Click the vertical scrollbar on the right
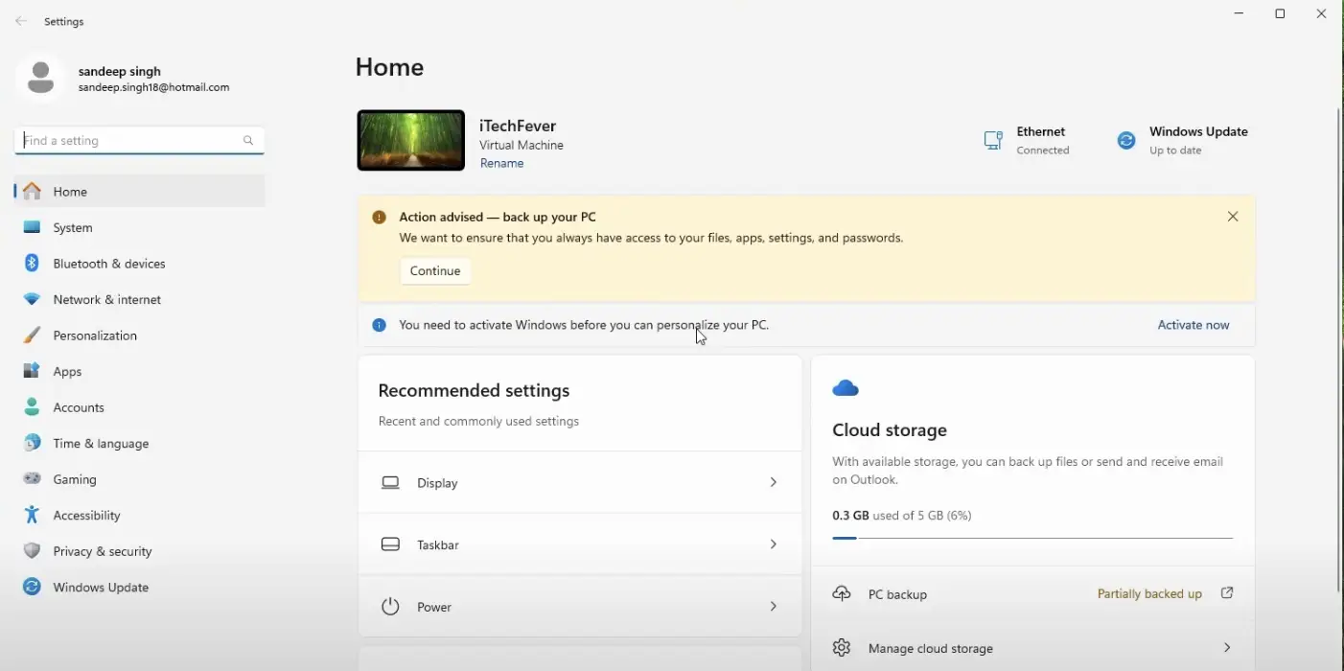This screenshot has width=1344, height=671. coord(1338,350)
